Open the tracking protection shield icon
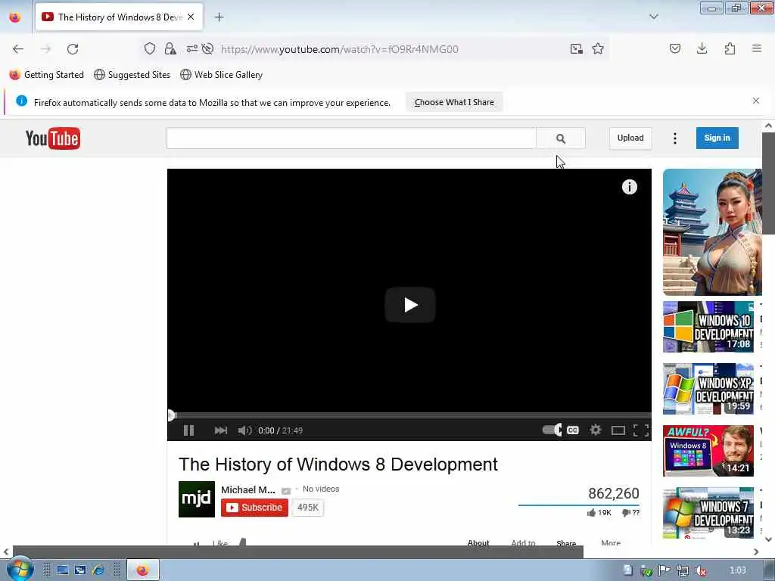The image size is (775, 581). (150, 48)
